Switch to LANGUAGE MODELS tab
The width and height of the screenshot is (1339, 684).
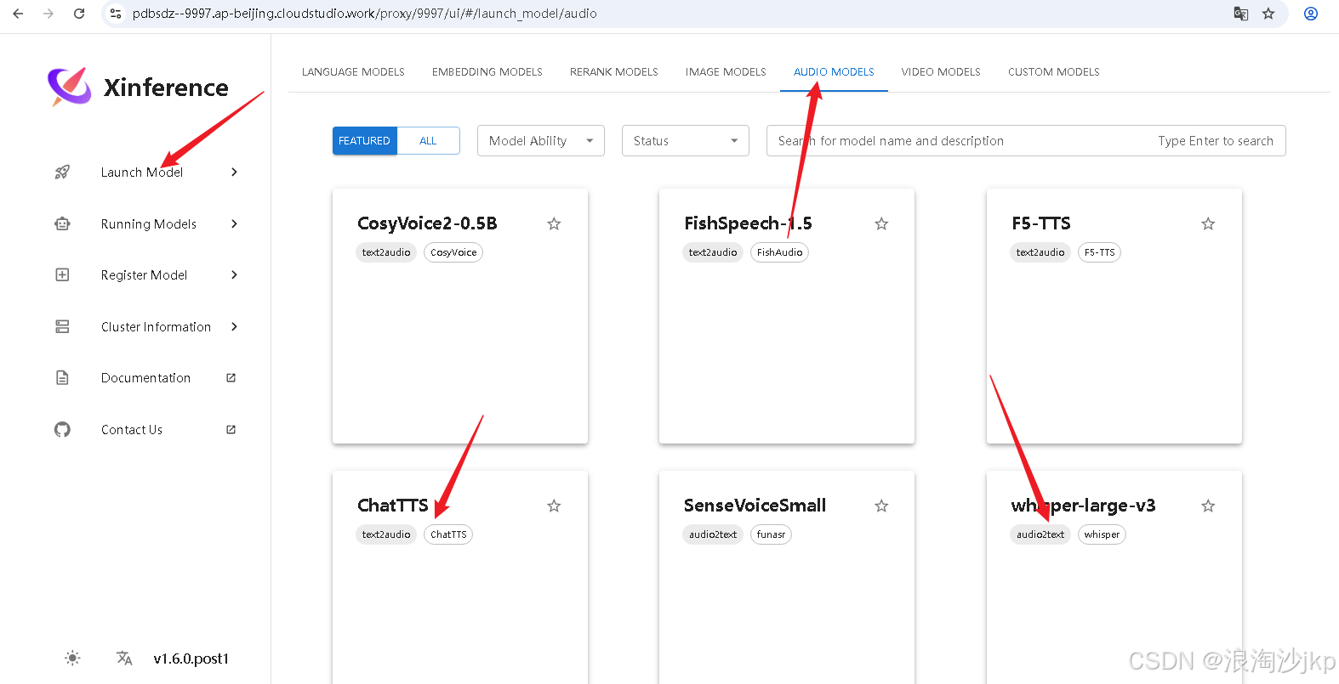pos(353,71)
